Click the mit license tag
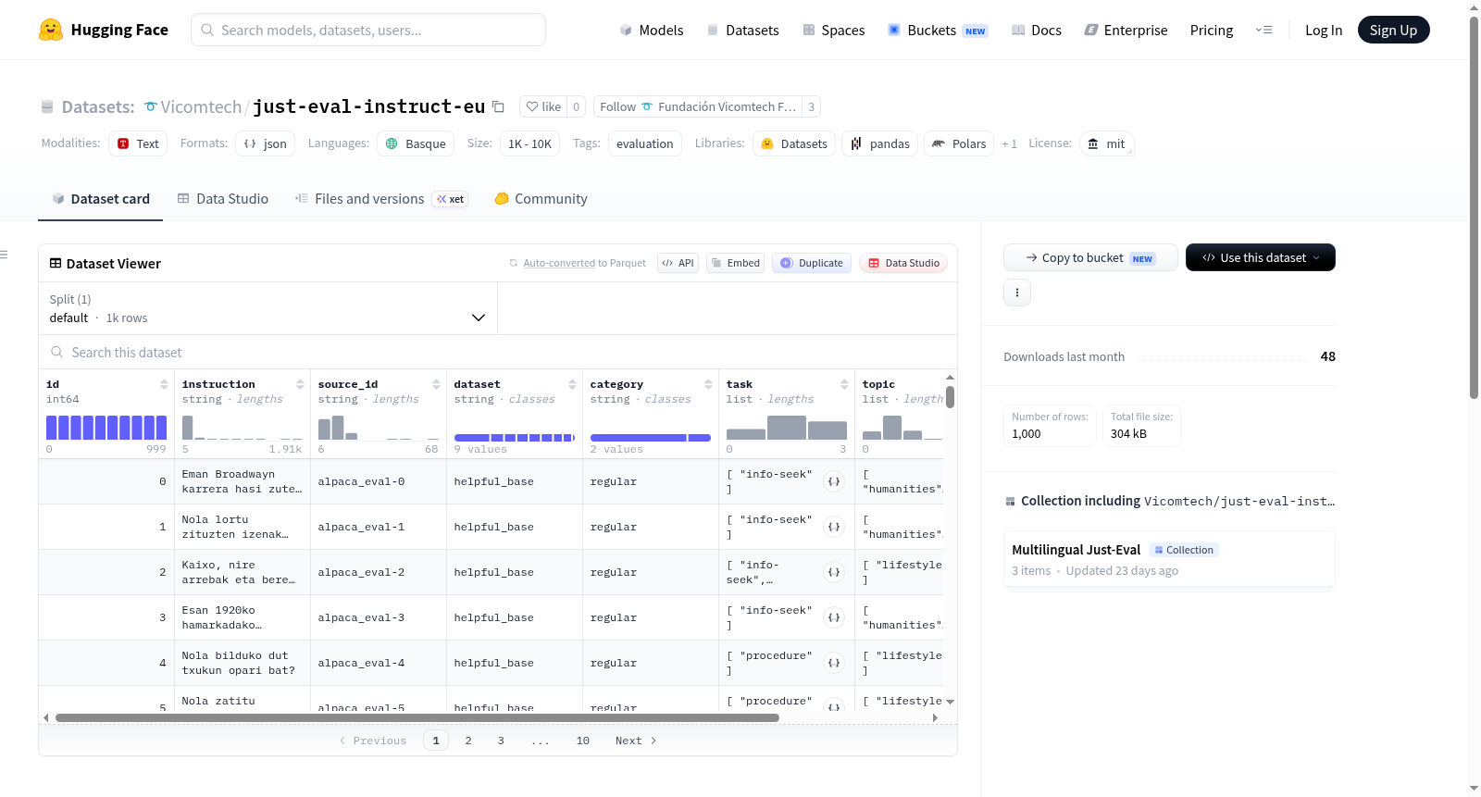 (1106, 143)
